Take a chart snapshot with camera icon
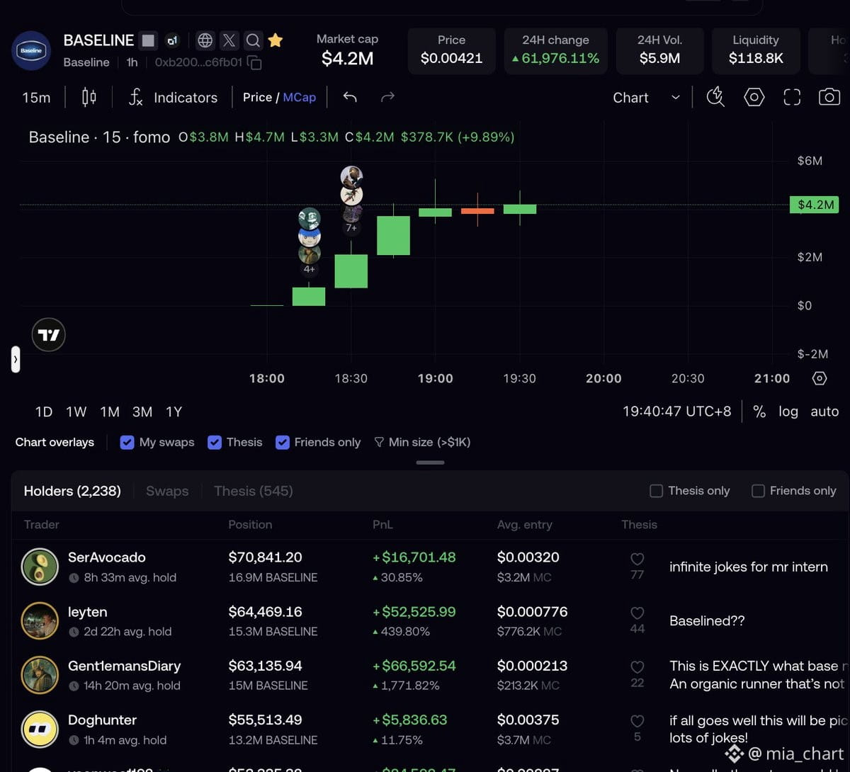The height and width of the screenshot is (772, 850). [829, 97]
